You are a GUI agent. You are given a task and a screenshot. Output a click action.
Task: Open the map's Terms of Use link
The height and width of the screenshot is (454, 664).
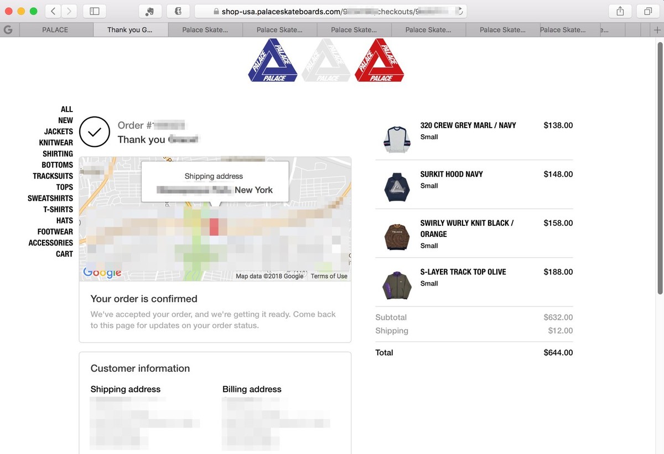[329, 276]
